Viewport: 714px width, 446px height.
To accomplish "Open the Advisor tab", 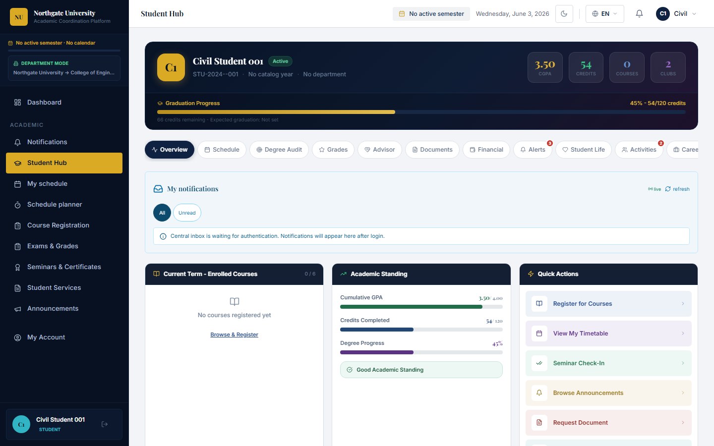I will pos(380,150).
